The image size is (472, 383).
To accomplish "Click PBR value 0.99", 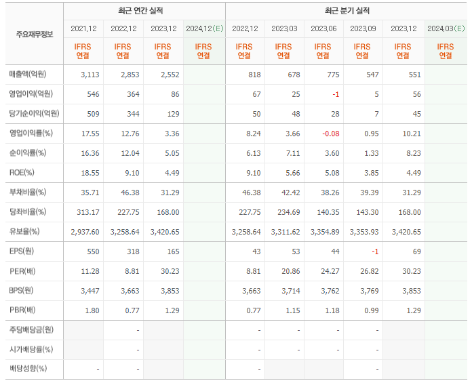I will point(372,310).
